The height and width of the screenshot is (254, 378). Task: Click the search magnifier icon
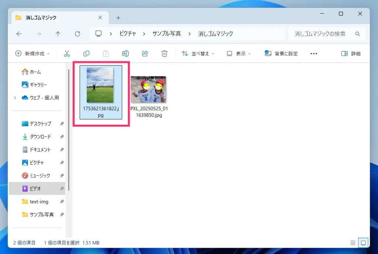[x=357, y=34]
